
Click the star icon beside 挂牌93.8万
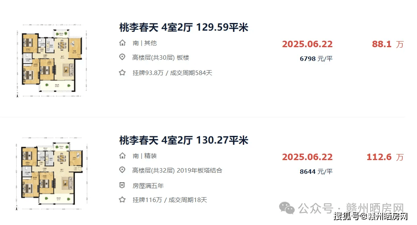click(122, 73)
